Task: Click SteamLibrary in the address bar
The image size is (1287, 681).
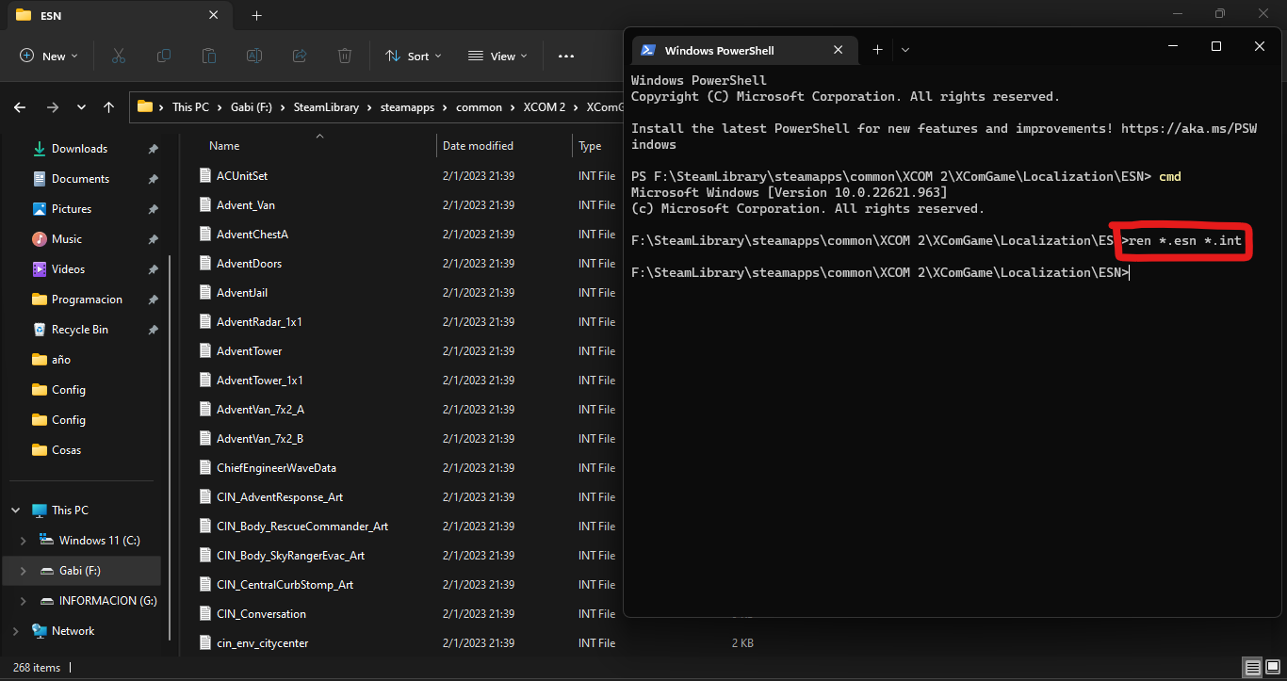Action: coord(326,107)
